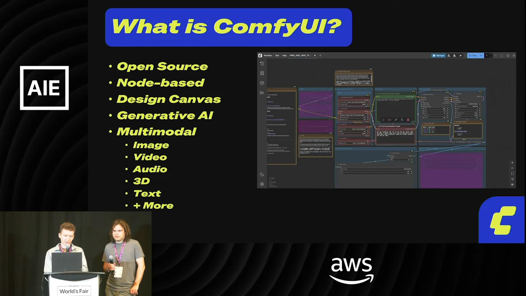The width and height of the screenshot is (526, 296).
Task: Select the Load VAE node title
Action: 343,138
